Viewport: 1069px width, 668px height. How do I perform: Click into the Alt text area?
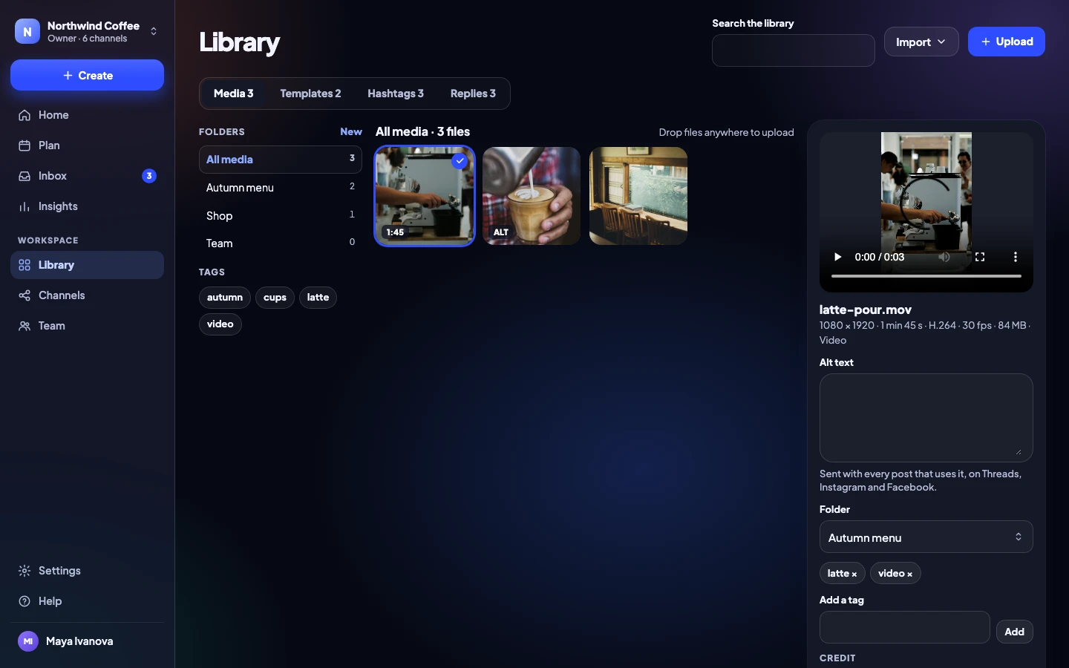click(x=926, y=418)
